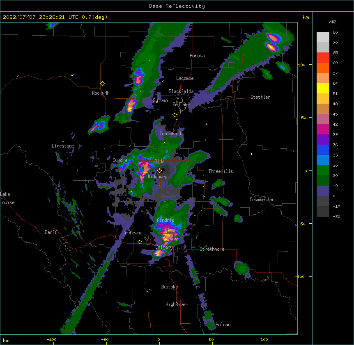Viewport: 354px width, 345px height.
Task: Select the blue 33-36 dBZ legend swatch
Action: pos(323,150)
